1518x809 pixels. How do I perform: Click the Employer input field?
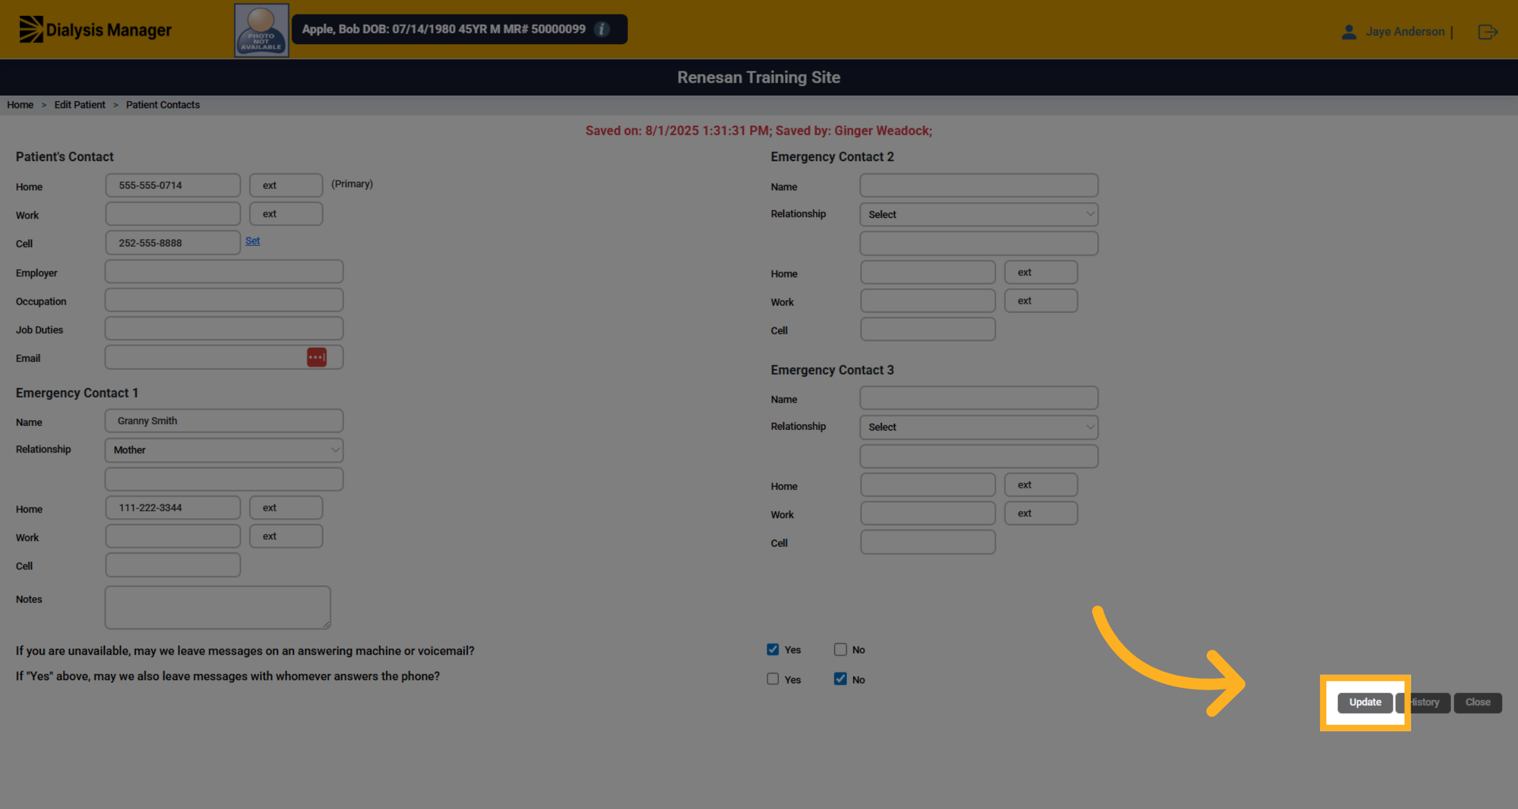click(224, 272)
